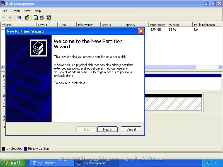Sort by Free Space column header

(x=158, y=25)
